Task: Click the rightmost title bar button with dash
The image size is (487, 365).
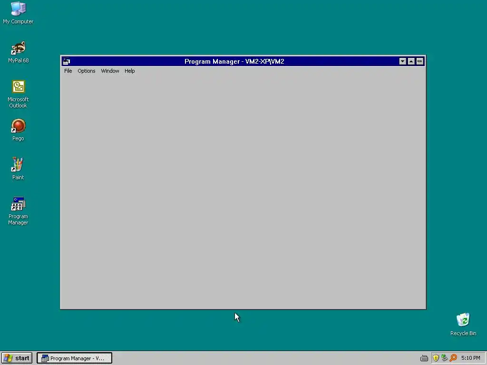Action: (x=419, y=61)
